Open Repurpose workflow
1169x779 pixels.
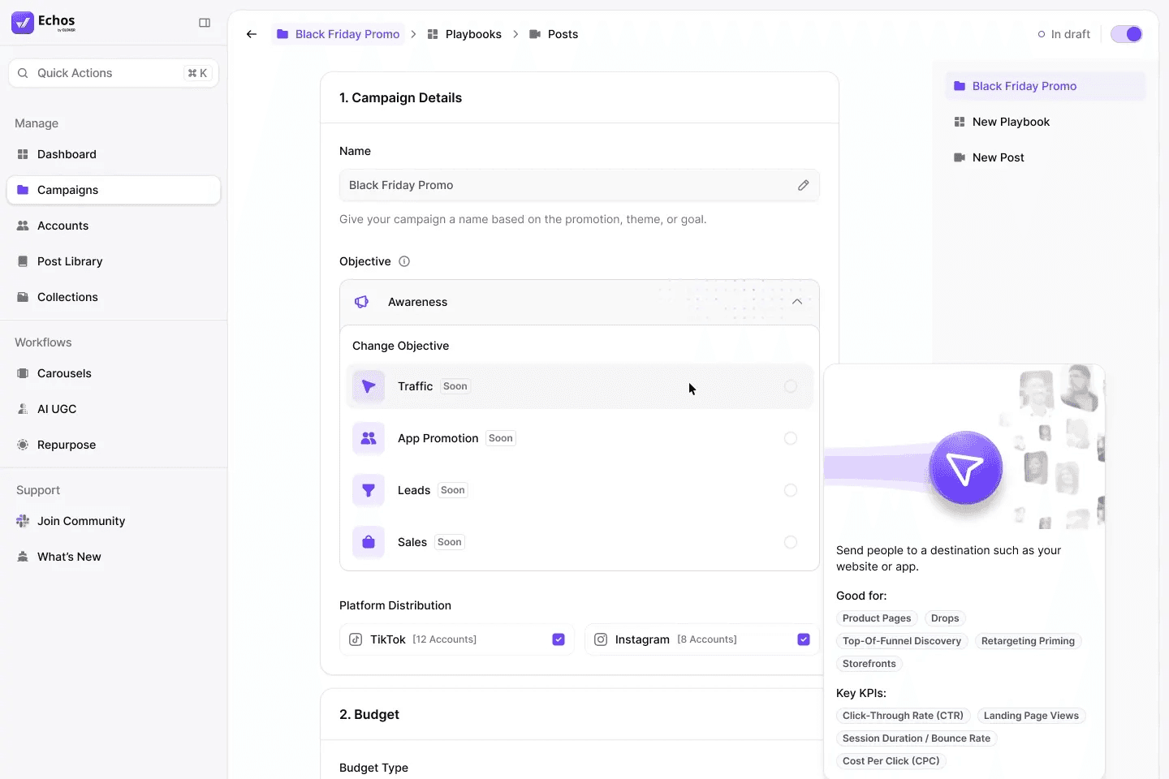(x=114, y=445)
